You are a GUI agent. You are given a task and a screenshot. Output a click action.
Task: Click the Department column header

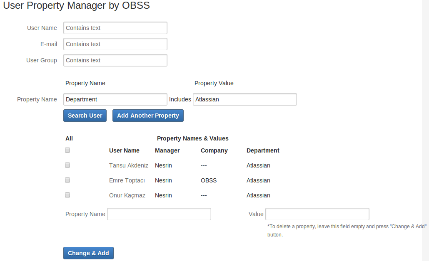[x=263, y=150]
